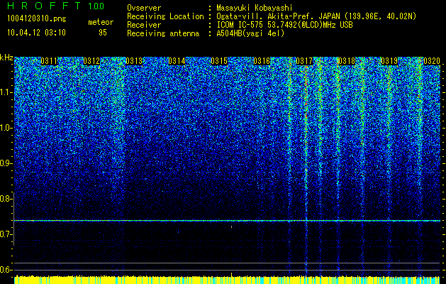The width and height of the screenshot is (446, 284).
Task: Click the HROFFT title text
Action: pyautogui.click(x=44, y=6)
